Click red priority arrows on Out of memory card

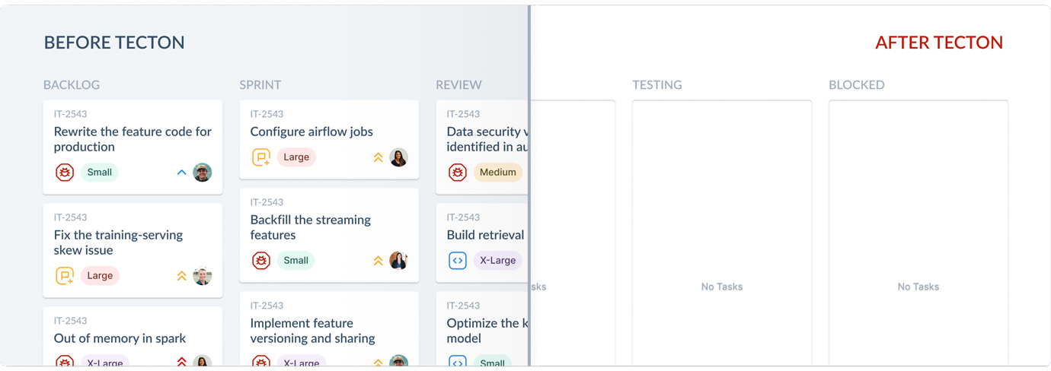click(181, 362)
